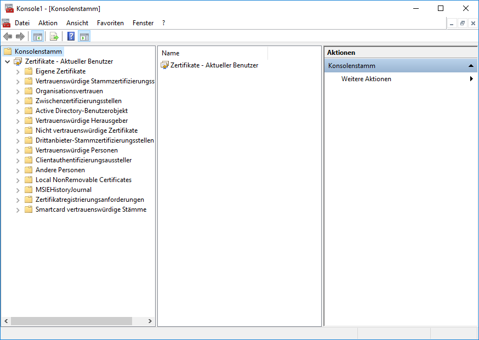479x340 pixels.
Task: Click the Back navigation arrow
Action: (x=7, y=36)
